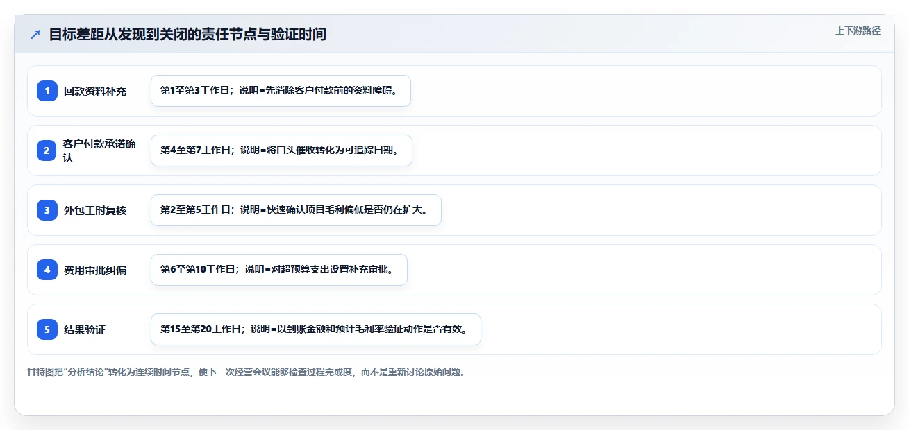Select step badge number 2
Viewport: 909px width, 430px height.
pyautogui.click(x=47, y=150)
